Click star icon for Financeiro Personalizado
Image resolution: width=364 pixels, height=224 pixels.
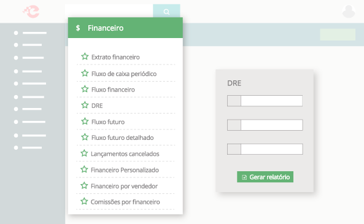pyautogui.click(x=84, y=169)
